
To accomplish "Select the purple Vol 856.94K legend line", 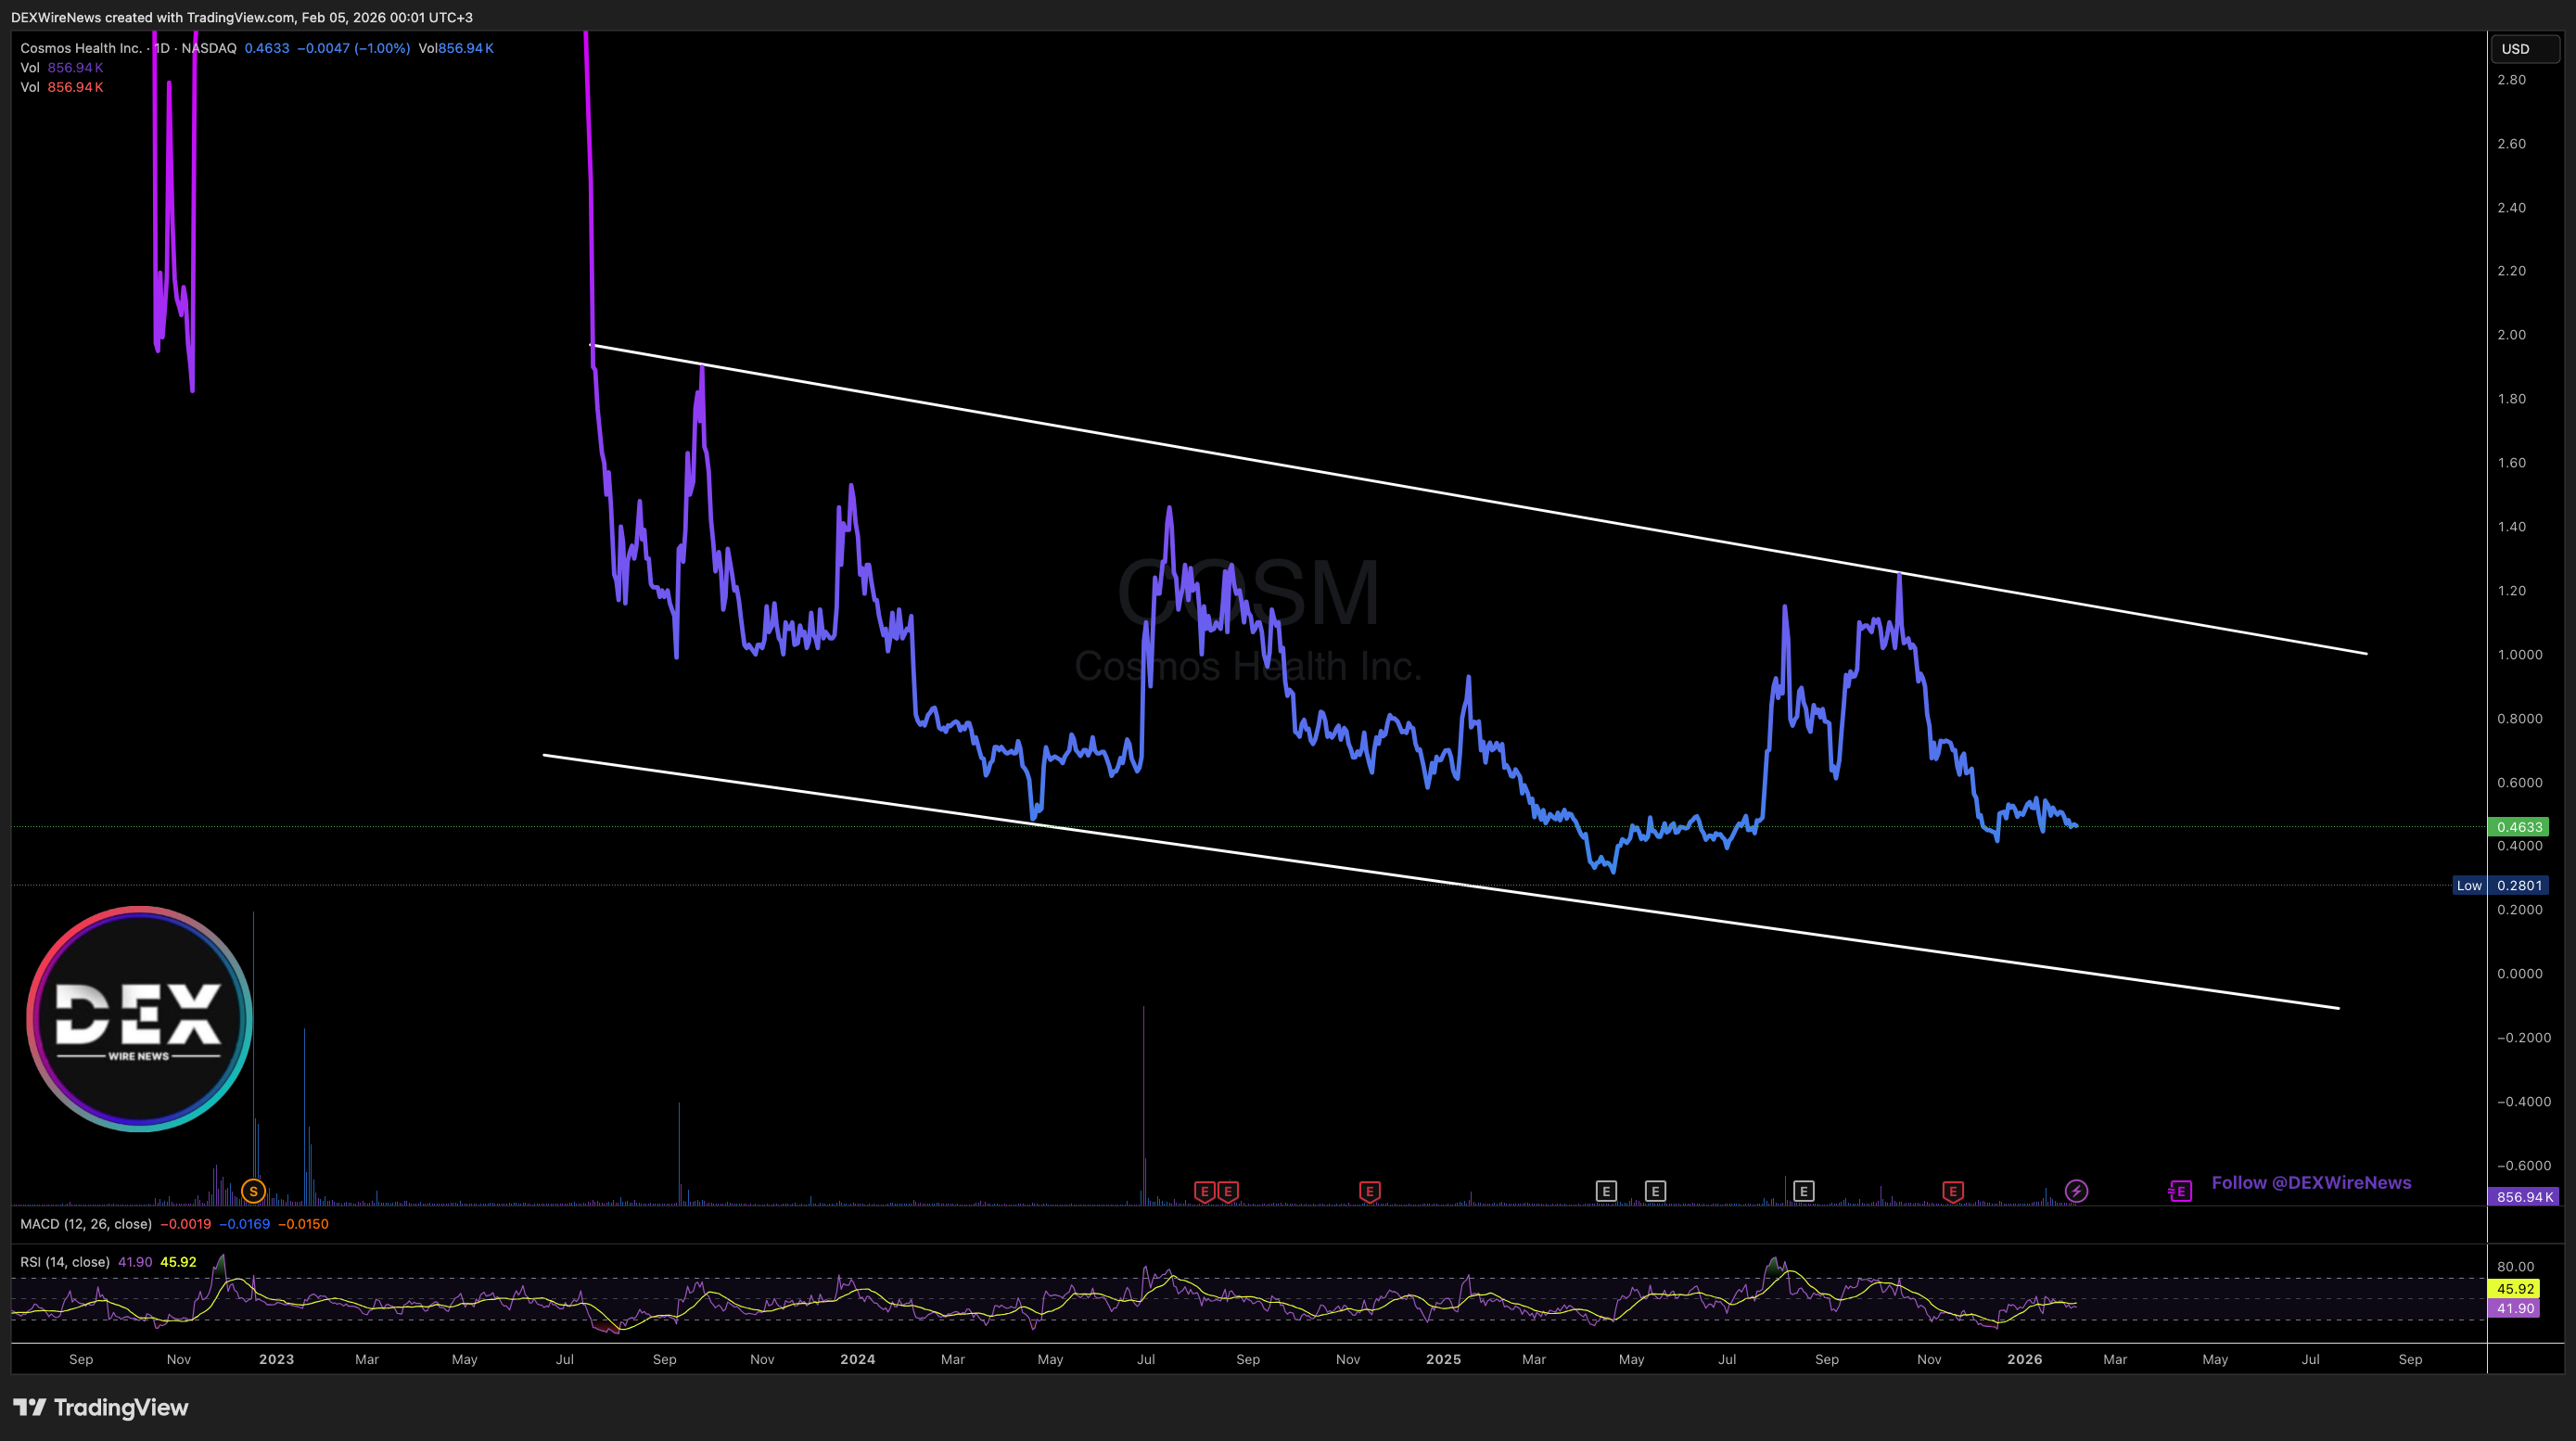I will click(62, 68).
